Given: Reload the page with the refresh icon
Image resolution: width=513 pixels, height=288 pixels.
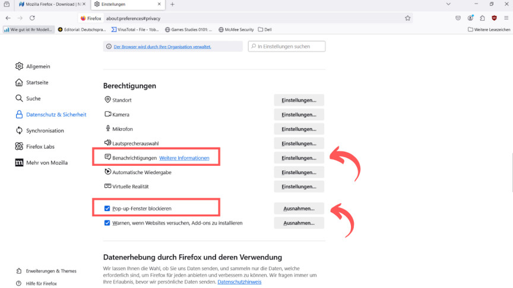Looking at the screenshot, I should tap(32, 18).
